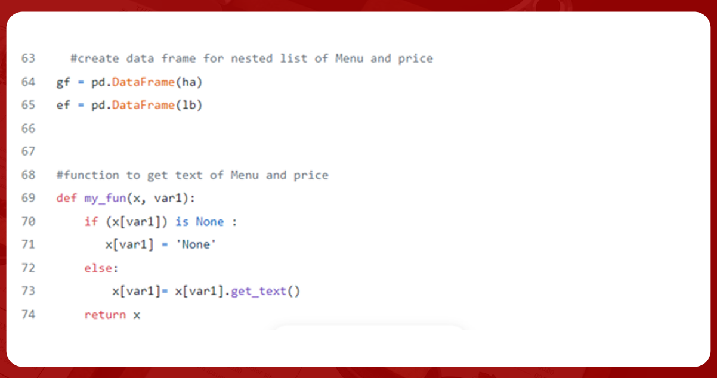
Task: Click line number 64 in the gutter
Action: (28, 82)
